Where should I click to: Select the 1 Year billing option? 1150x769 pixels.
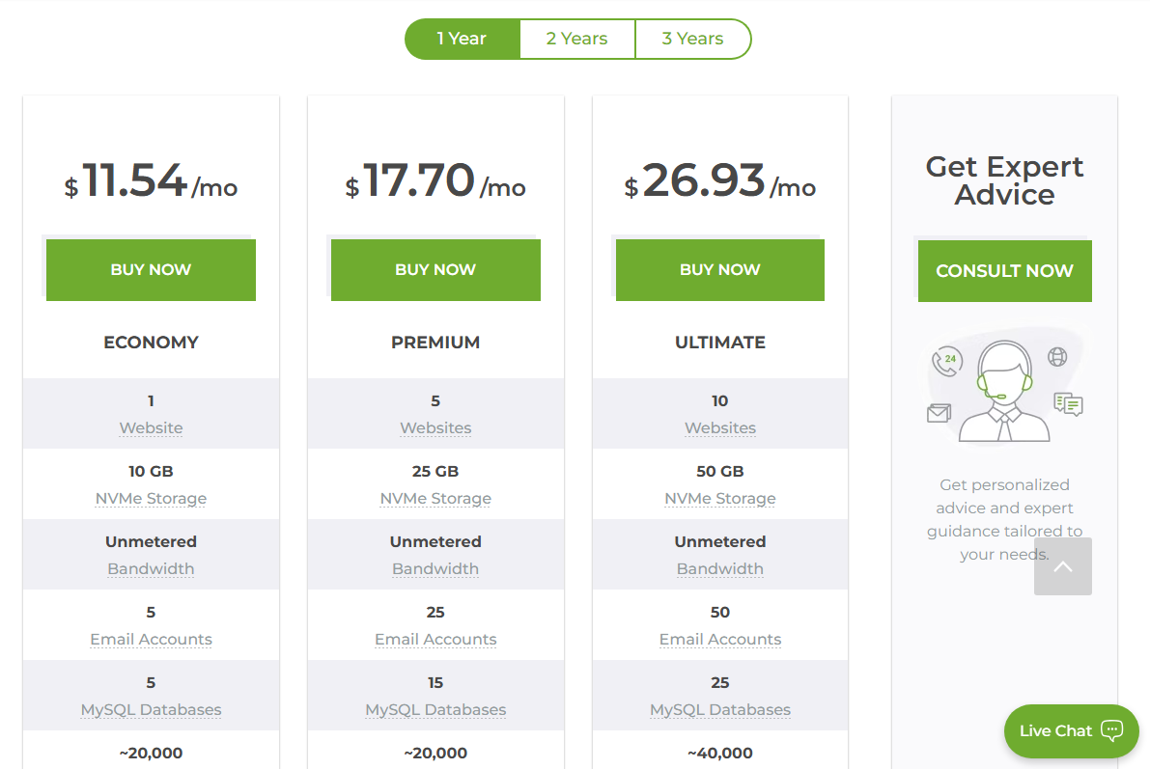(463, 39)
